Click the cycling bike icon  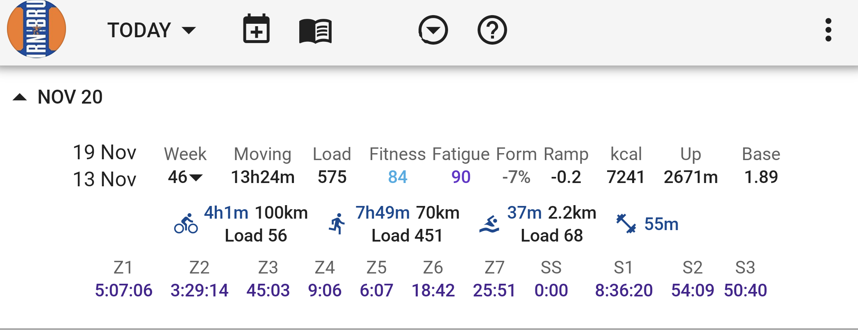(x=186, y=224)
